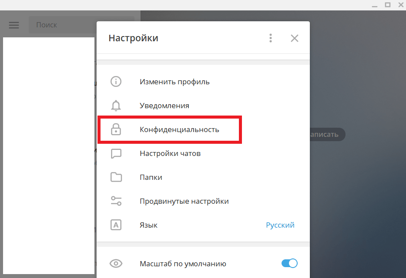Open Настройки чатов section
The height and width of the screenshot is (278, 406).
(170, 153)
